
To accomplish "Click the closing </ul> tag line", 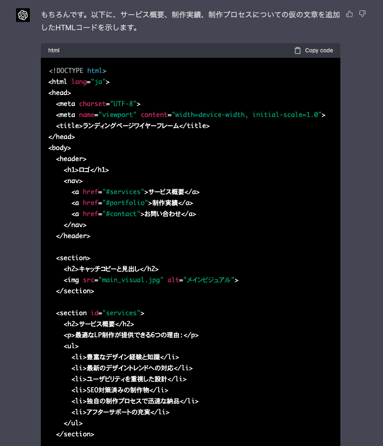I will (73, 423).
